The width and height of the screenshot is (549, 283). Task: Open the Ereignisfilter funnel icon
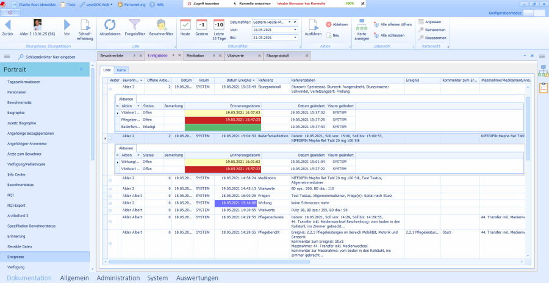[135, 26]
